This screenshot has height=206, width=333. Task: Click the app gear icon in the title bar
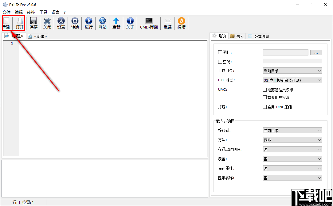point(5,5)
